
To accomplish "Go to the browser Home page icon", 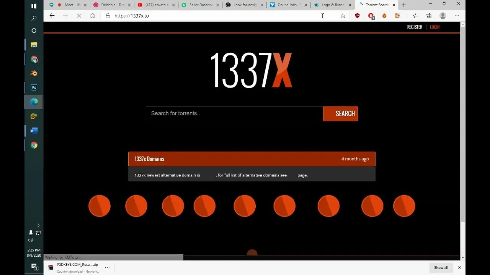I will pos(92,16).
